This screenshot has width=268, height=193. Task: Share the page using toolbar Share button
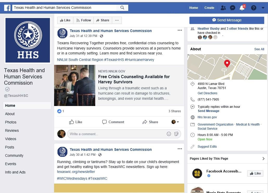pyautogui.click(x=103, y=20)
